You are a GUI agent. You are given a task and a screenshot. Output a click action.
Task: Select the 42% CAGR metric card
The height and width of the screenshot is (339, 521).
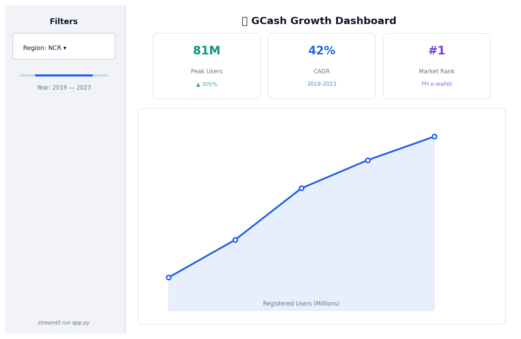coord(321,66)
